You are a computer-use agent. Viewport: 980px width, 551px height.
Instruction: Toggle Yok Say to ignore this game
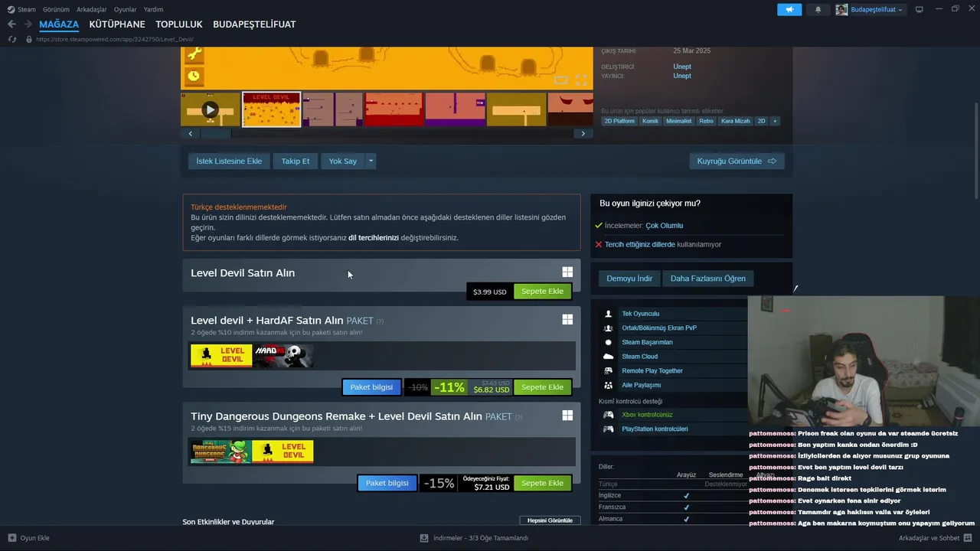(343, 161)
